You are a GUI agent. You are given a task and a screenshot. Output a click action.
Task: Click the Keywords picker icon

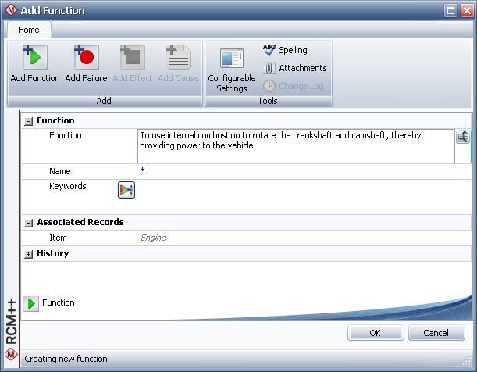point(126,189)
